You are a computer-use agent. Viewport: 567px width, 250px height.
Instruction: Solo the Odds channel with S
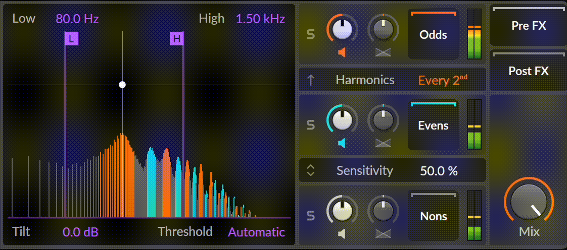tap(310, 34)
